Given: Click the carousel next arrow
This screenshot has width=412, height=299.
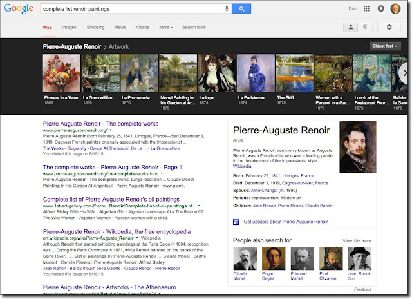Looking at the screenshot, I should (404, 73).
